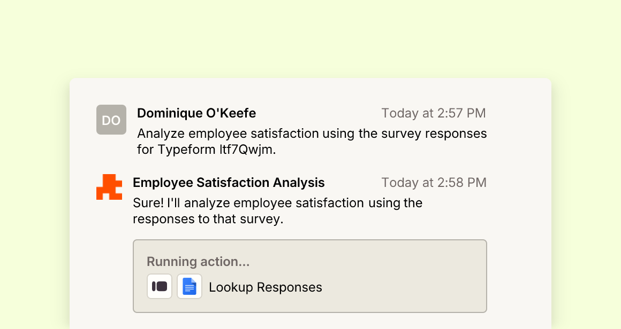
Task: Click the Today at 2:58 PM timestamp
Action: coord(434,183)
